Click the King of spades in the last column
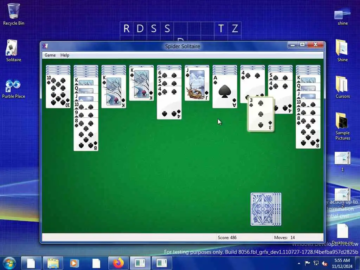 (308, 79)
